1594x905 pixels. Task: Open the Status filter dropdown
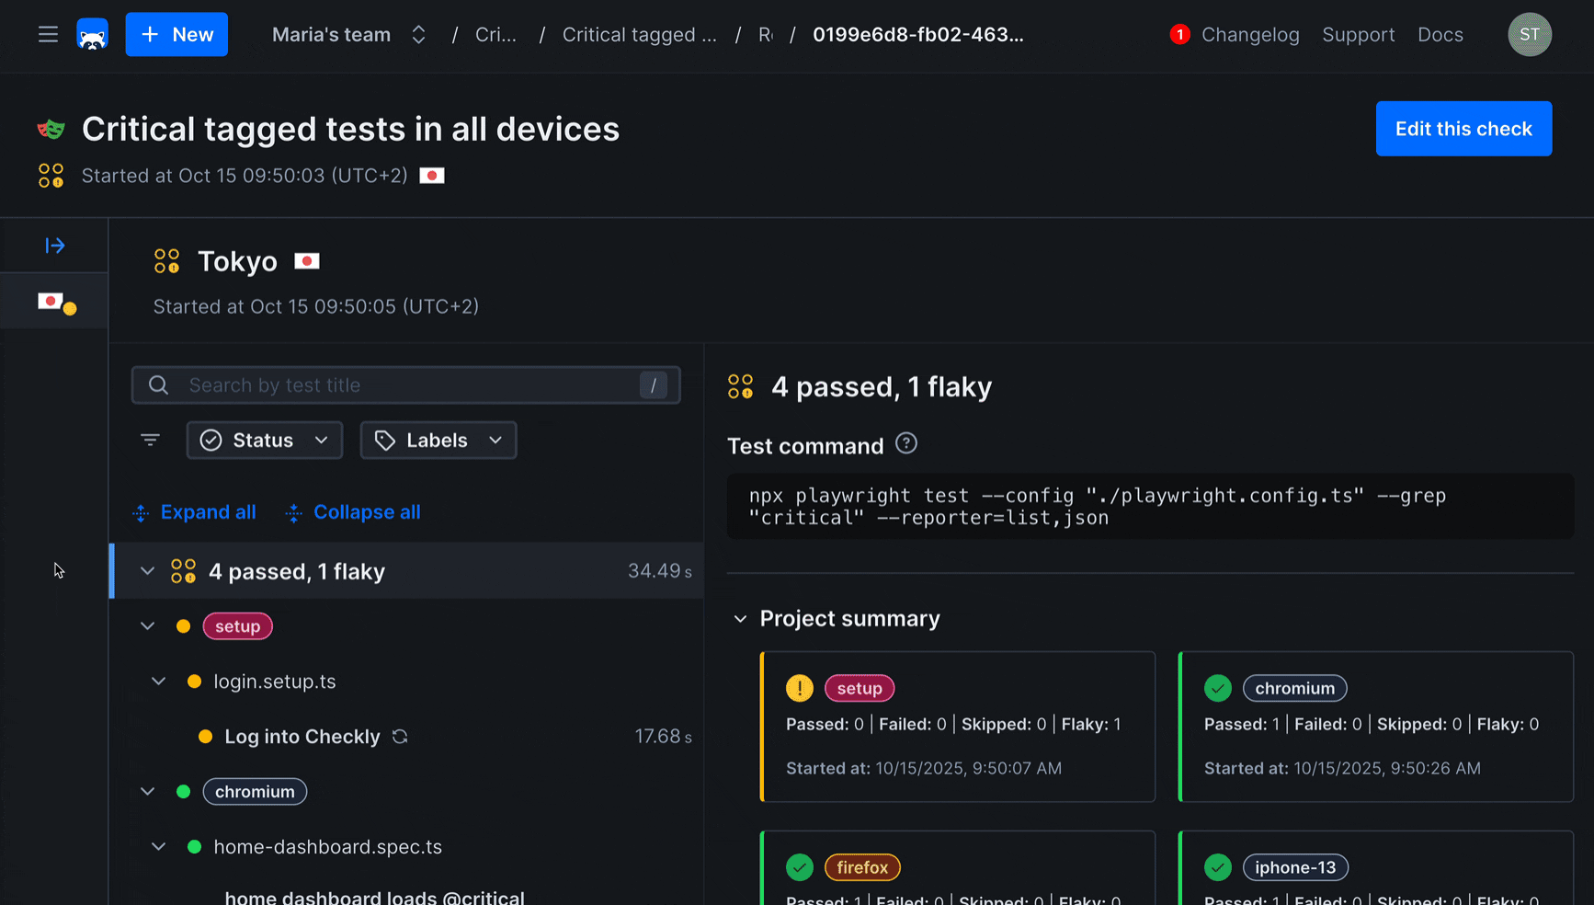tap(265, 440)
